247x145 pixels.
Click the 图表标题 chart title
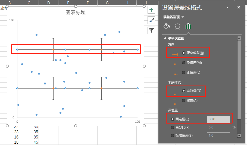click(x=76, y=12)
